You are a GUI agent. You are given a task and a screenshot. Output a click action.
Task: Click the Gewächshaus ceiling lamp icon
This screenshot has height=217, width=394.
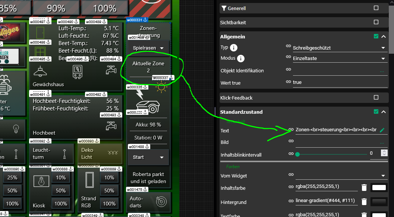(40, 72)
